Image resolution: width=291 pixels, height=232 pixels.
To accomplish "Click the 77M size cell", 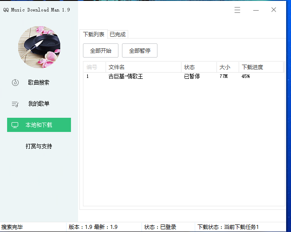I will pyautogui.click(x=224, y=76).
